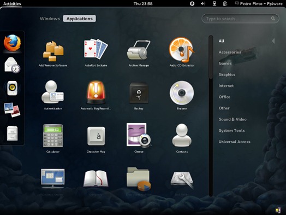Open the accessibility menu in top bar
286x215 pixels.
pyautogui.click(x=192, y=3)
